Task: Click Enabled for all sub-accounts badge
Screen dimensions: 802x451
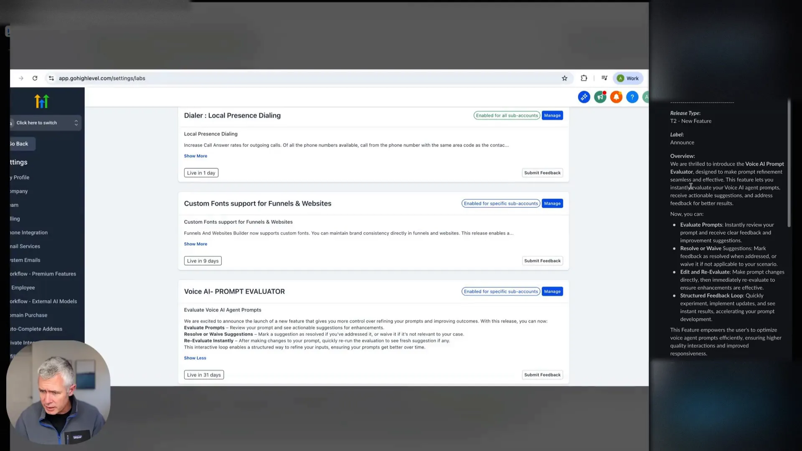Action: (x=507, y=115)
